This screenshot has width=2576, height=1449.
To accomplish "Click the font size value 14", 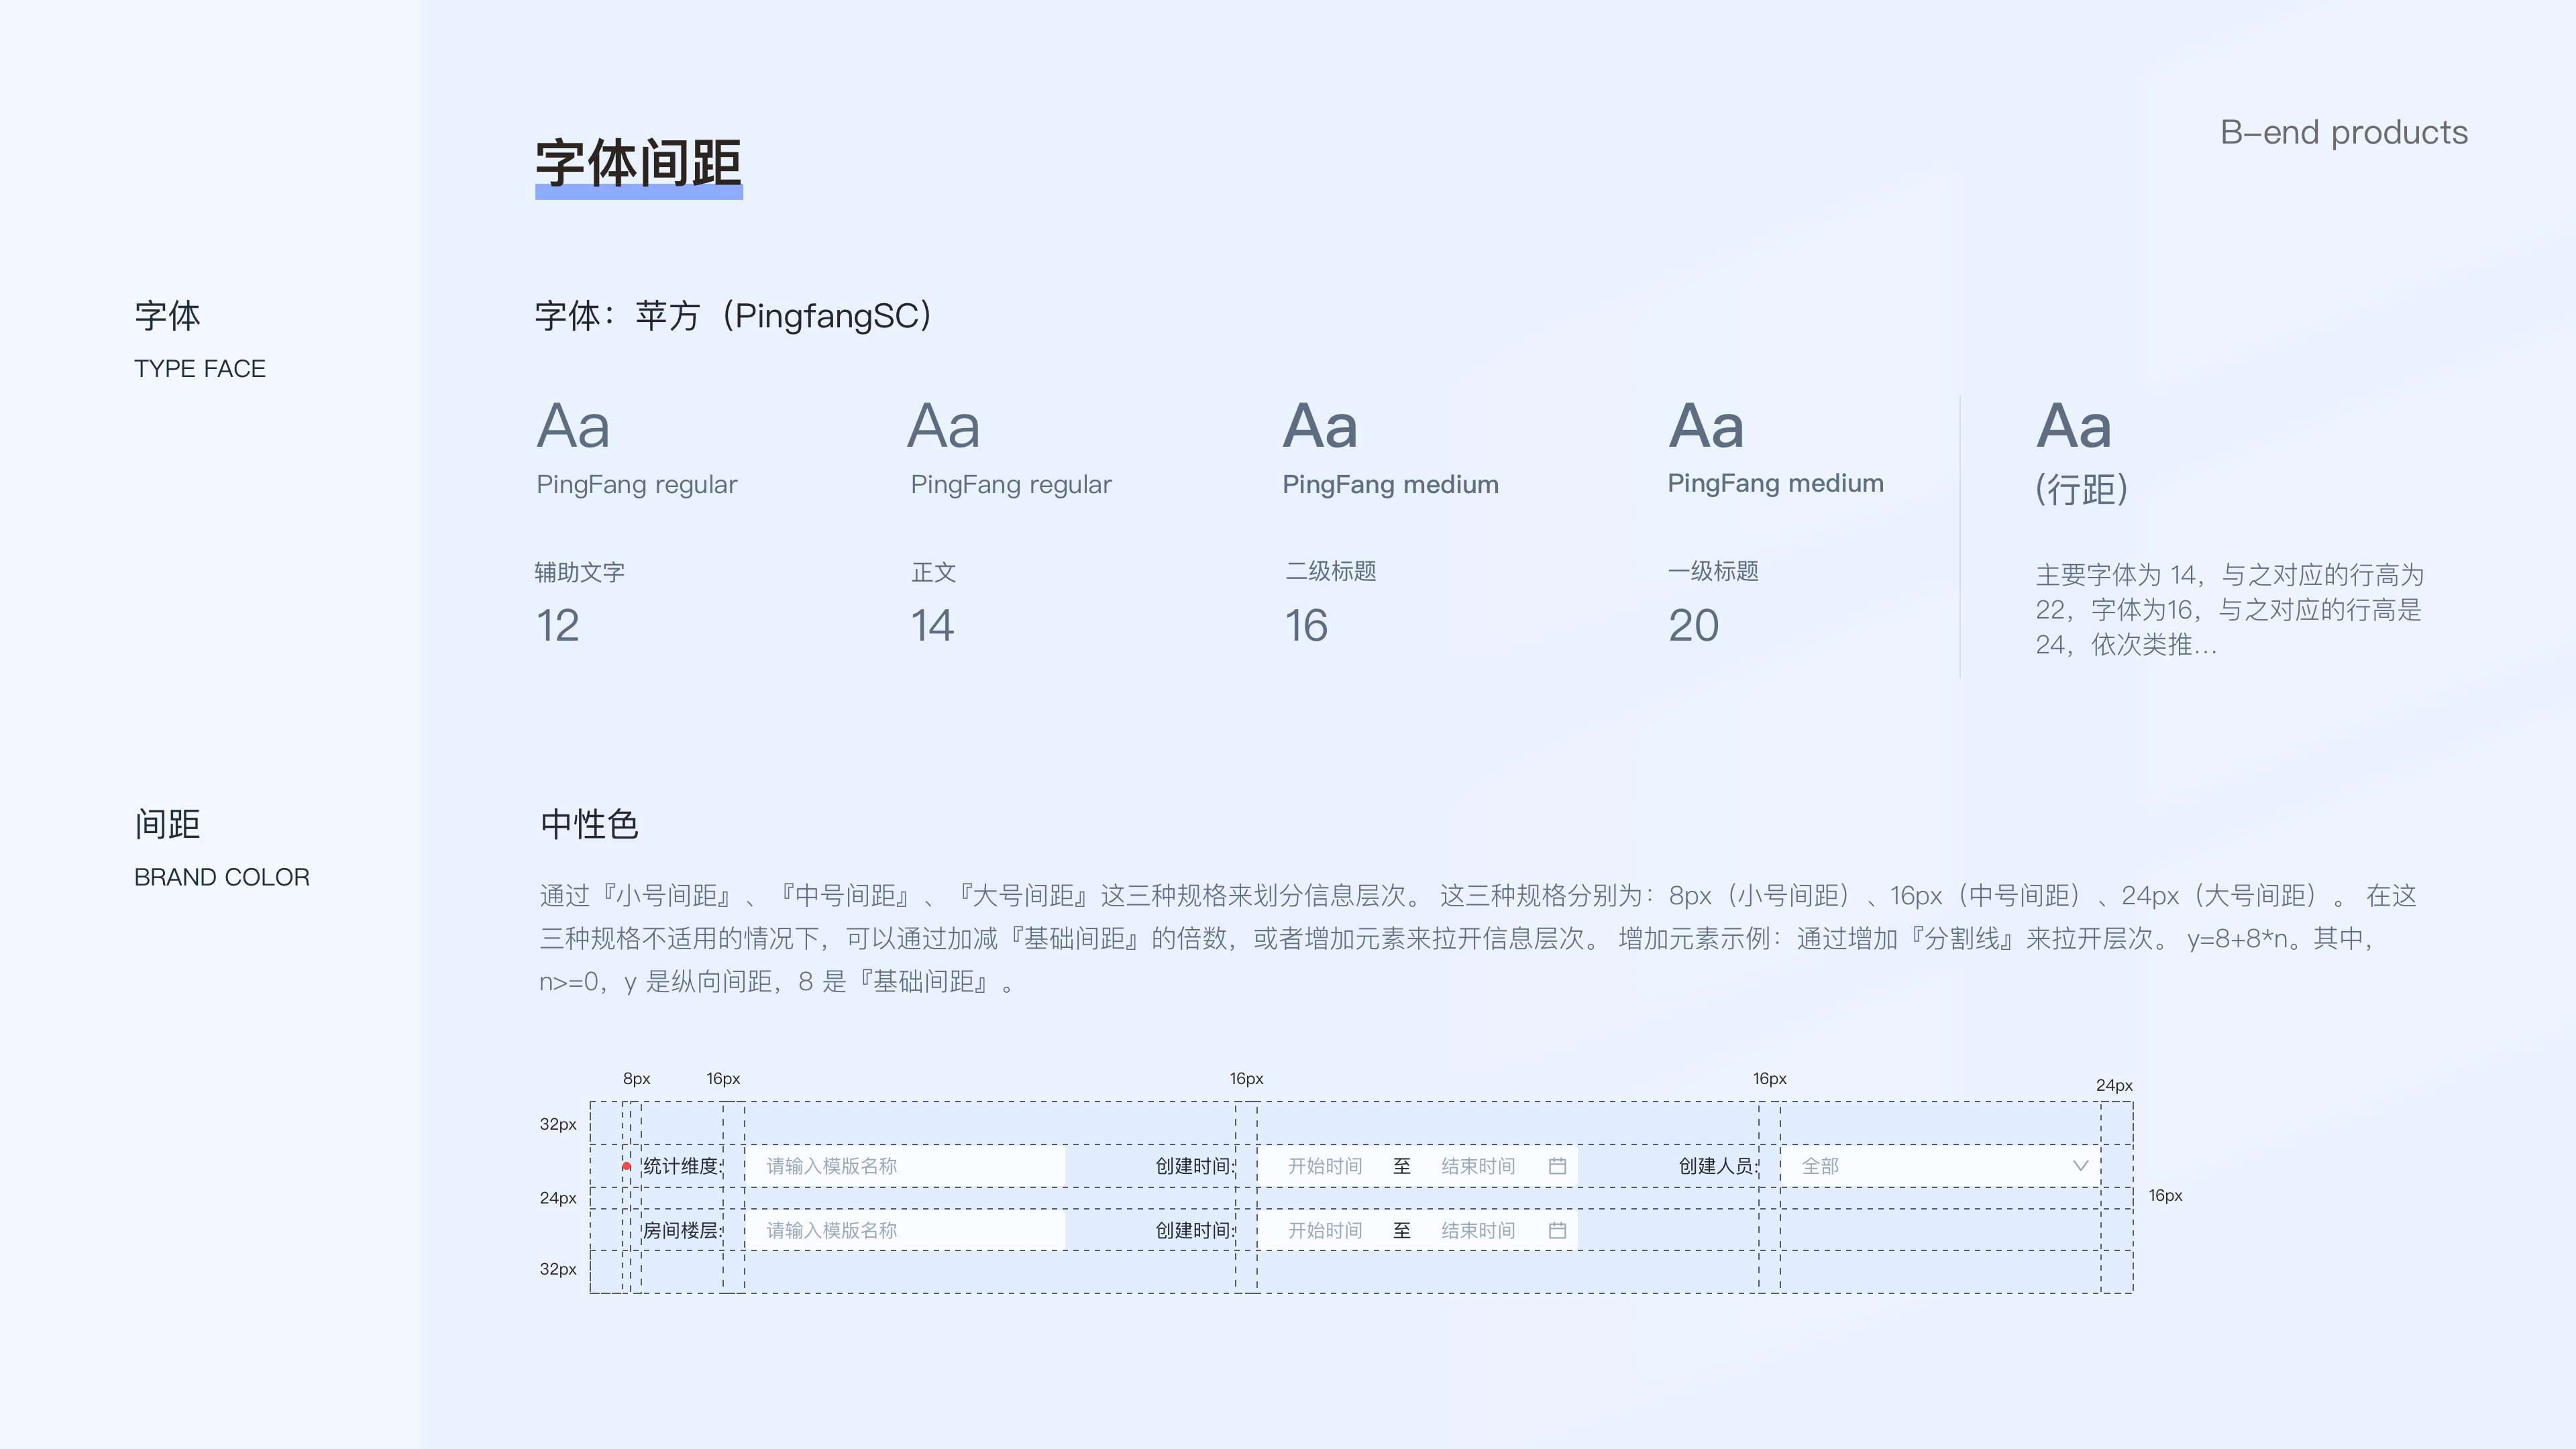I will [932, 626].
